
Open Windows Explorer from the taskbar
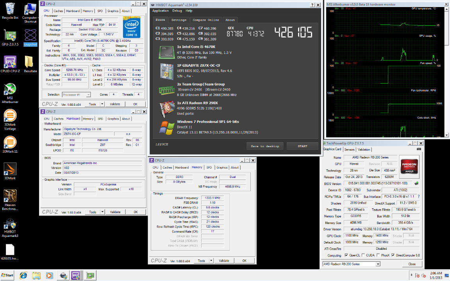click(36, 276)
